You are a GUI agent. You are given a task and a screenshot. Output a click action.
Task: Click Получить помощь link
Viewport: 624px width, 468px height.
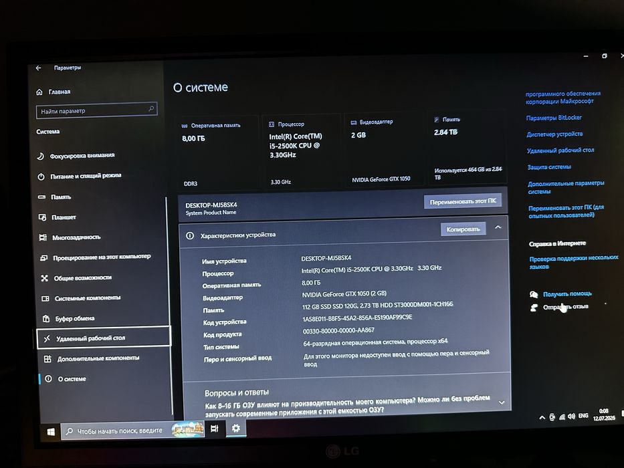coord(568,294)
